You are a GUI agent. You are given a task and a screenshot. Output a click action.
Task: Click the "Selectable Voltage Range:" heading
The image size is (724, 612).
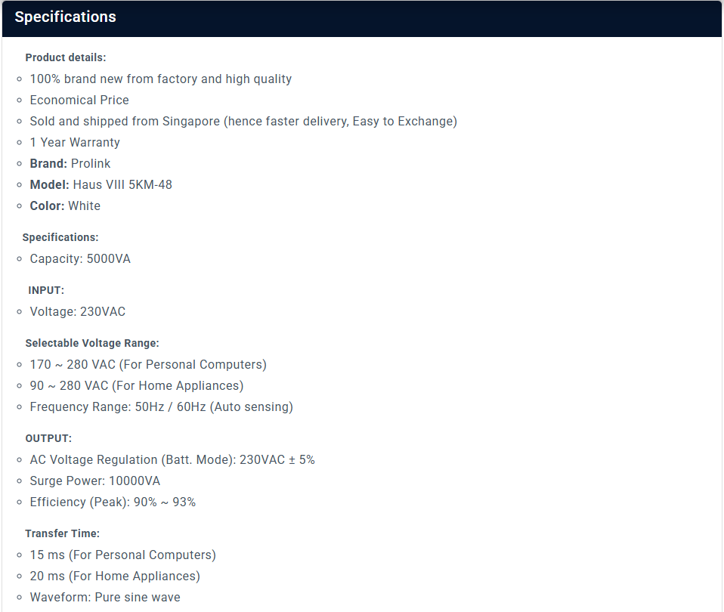coord(92,343)
